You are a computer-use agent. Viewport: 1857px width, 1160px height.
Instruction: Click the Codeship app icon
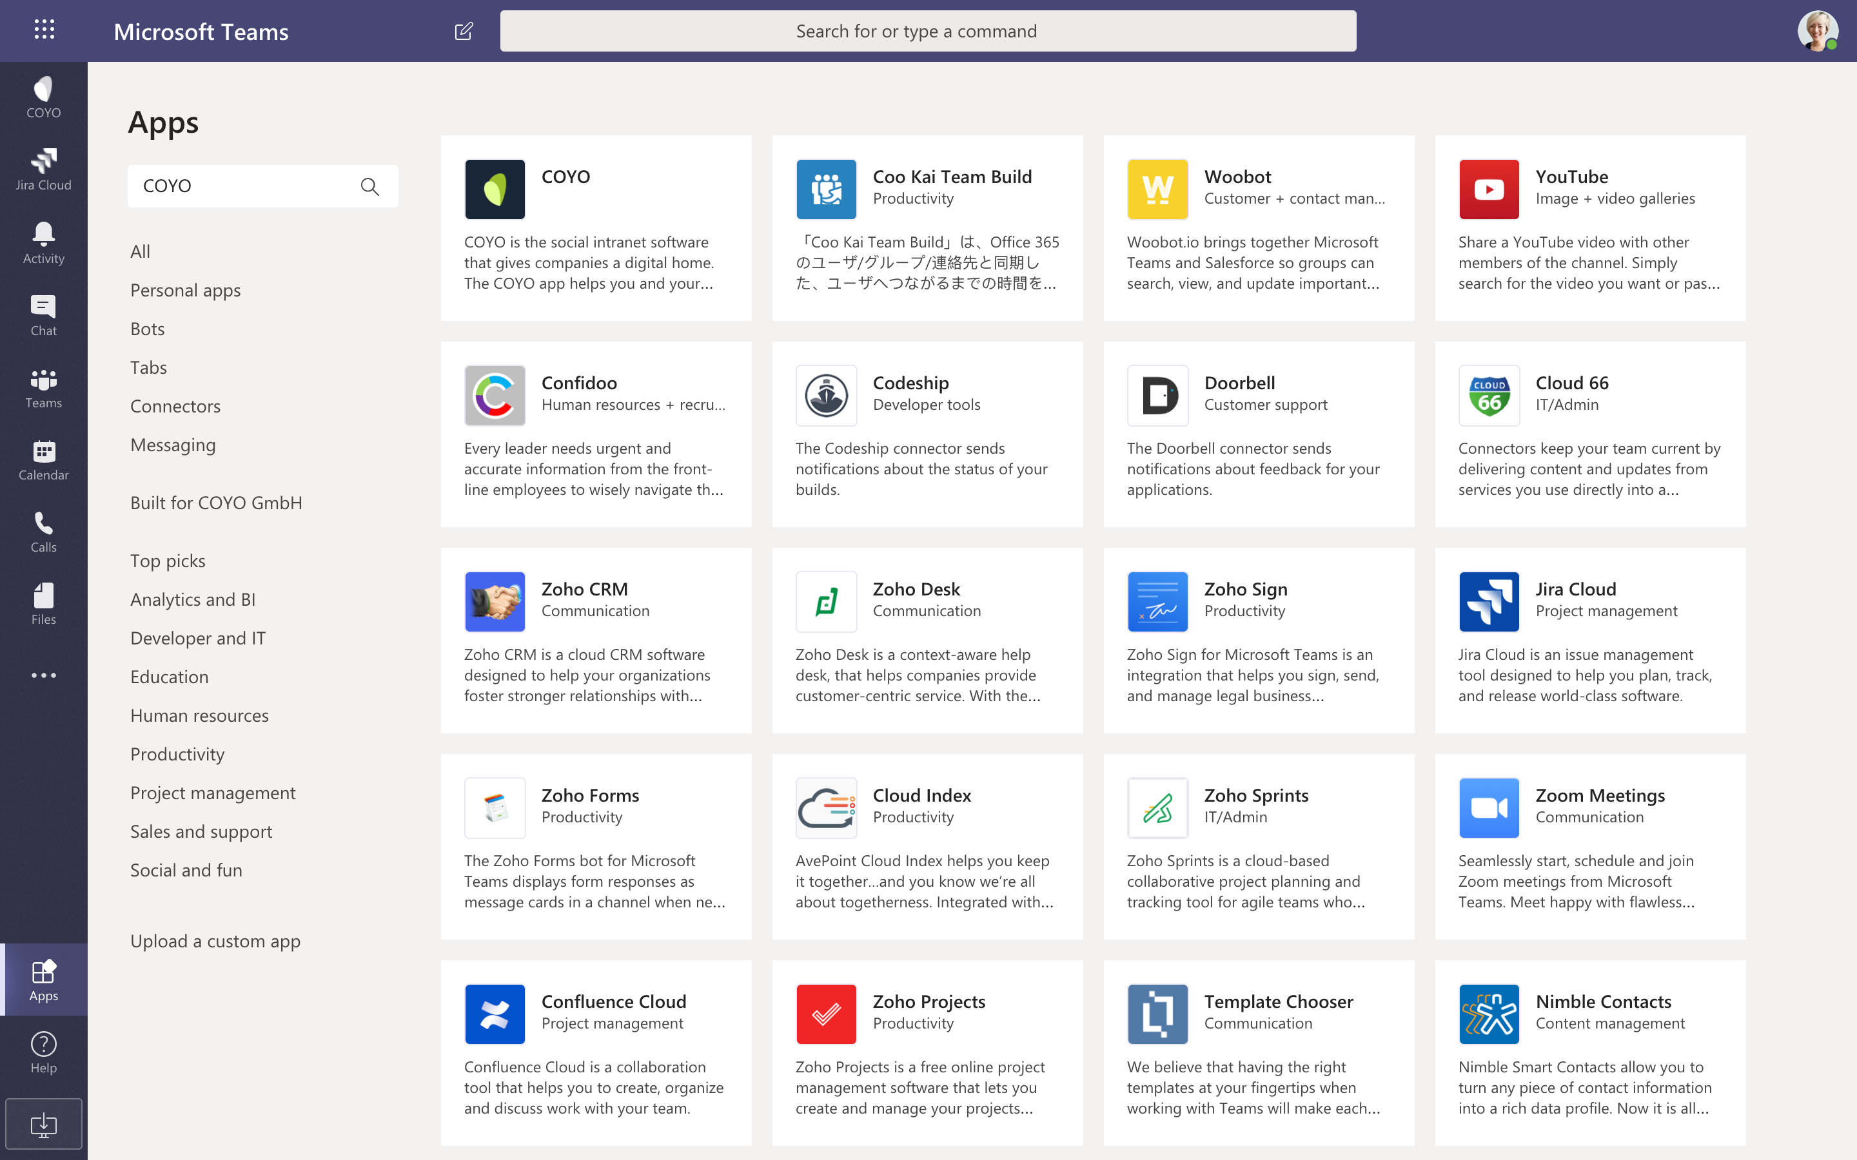[827, 396]
